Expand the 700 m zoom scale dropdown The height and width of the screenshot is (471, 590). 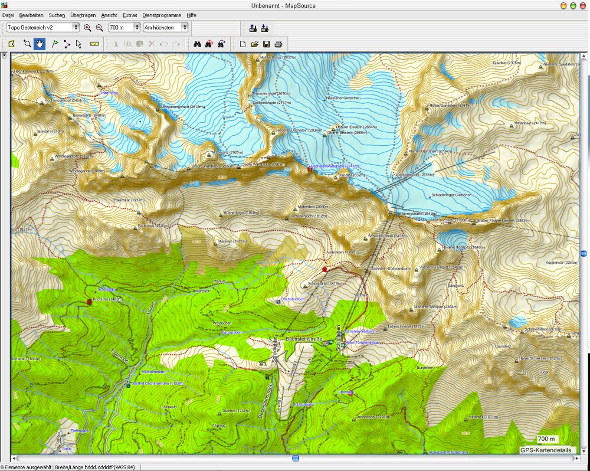point(137,28)
